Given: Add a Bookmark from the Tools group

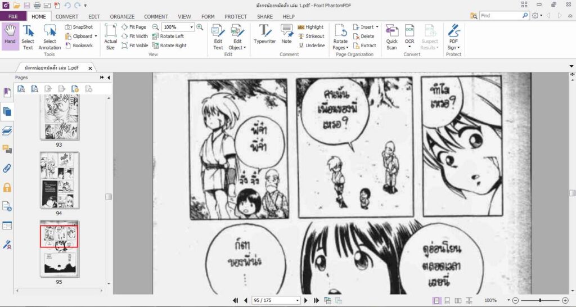Looking at the screenshot, I should pyautogui.click(x=79, y=46).
